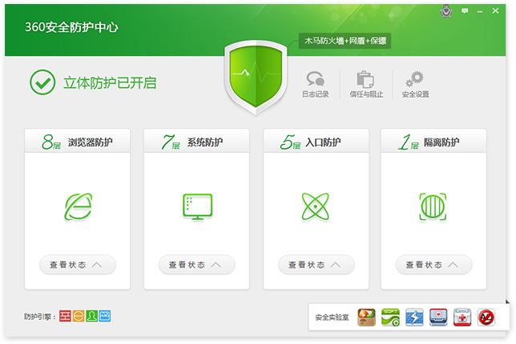Select the 1层 隔离防护 card header

click(433, 142)
